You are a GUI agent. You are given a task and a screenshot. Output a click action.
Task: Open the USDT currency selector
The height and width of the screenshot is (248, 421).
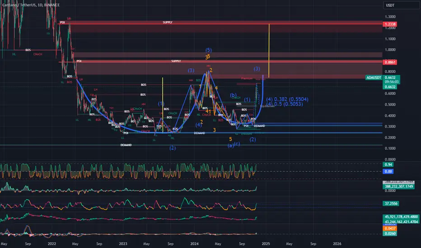[x=402, y=5]
